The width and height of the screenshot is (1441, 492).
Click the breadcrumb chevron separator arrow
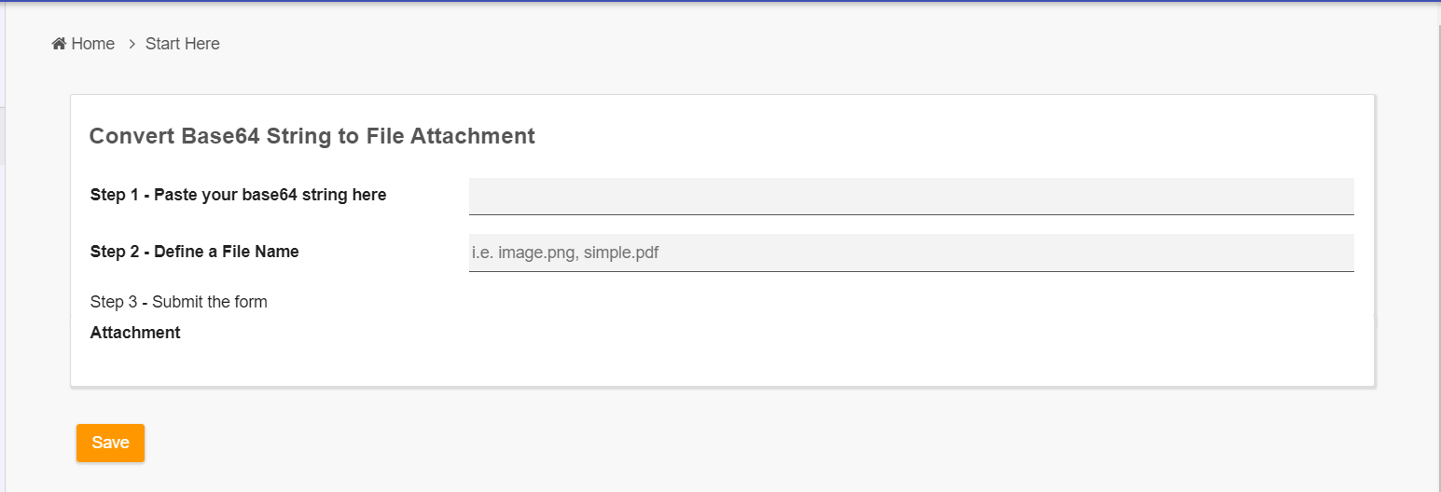(132, 44)
